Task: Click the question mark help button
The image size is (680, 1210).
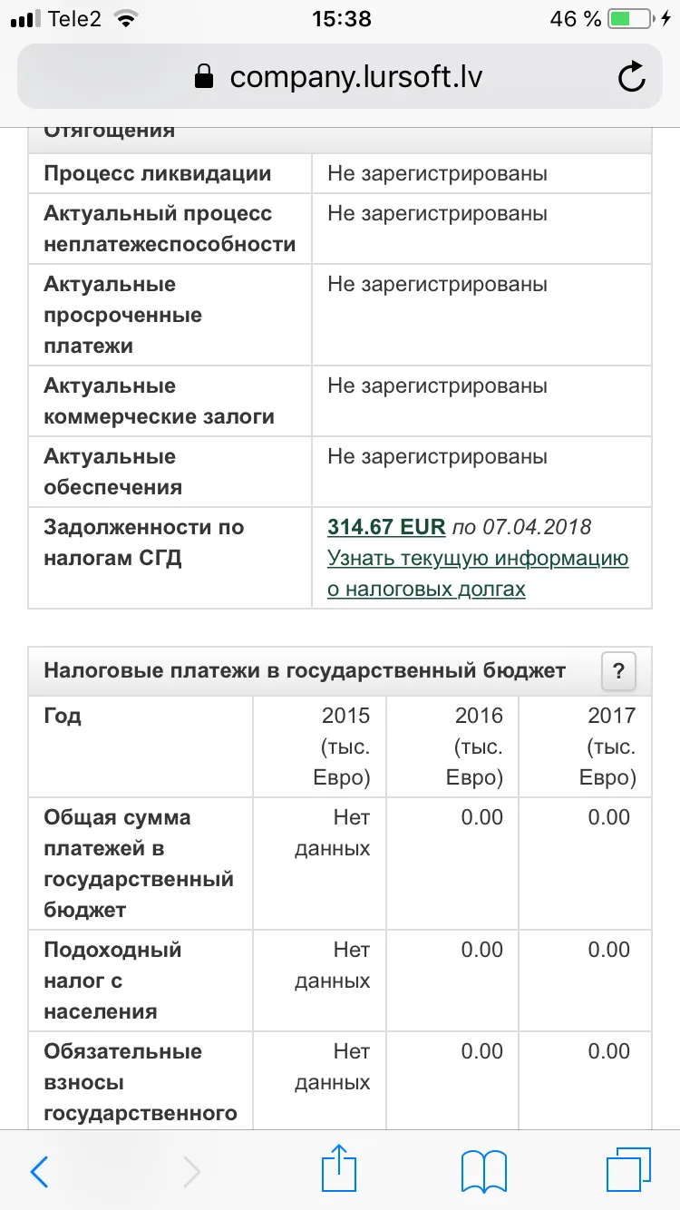Action: [618, 671]
